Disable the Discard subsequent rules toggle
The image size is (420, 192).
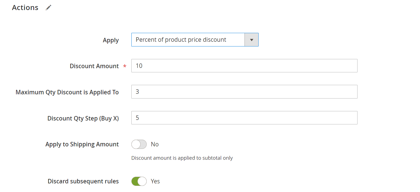coord(139,181)
